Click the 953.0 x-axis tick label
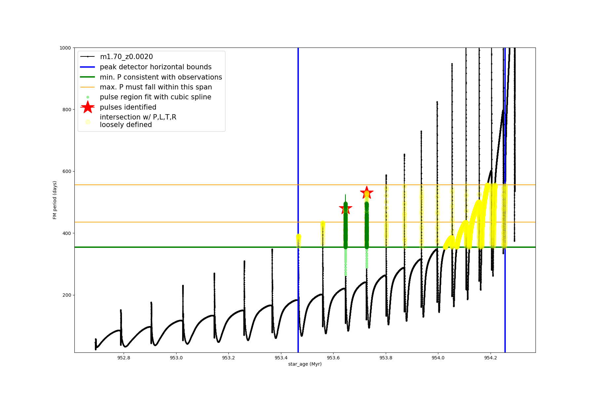Viewport: 595px width, 396px height. (176, 358)
